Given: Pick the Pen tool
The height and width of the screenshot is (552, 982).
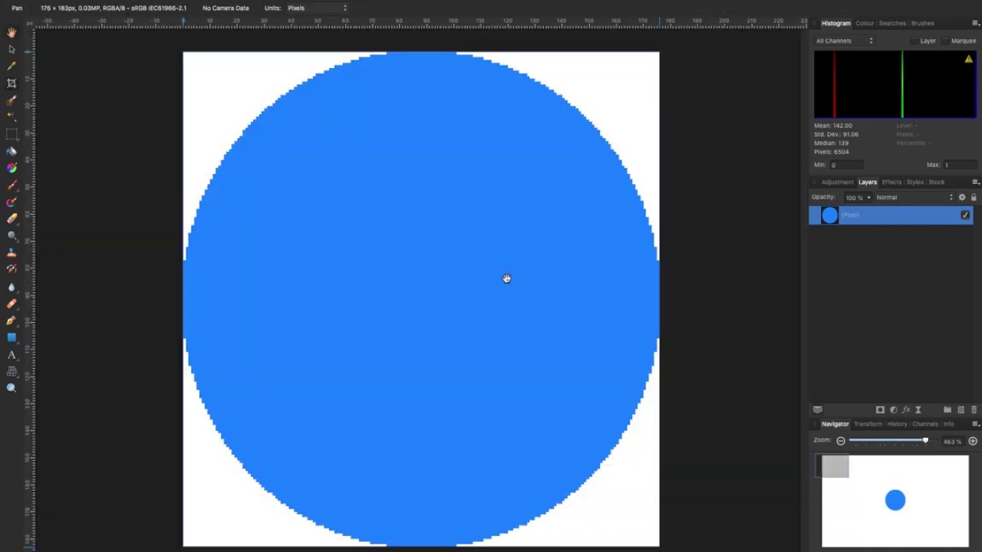Looking at the screenshot, I should 12,320.
